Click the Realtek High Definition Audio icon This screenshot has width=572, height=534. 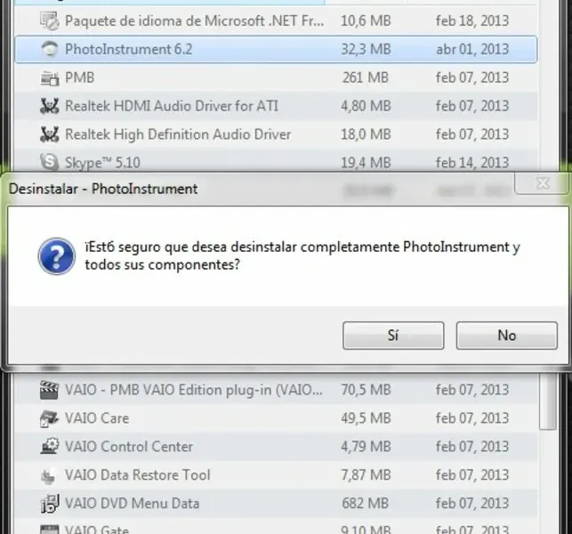tap(50, 135)
